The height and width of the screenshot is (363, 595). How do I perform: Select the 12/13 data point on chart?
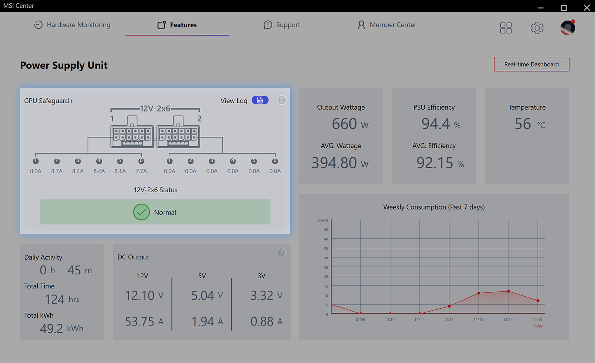point(479,293)
